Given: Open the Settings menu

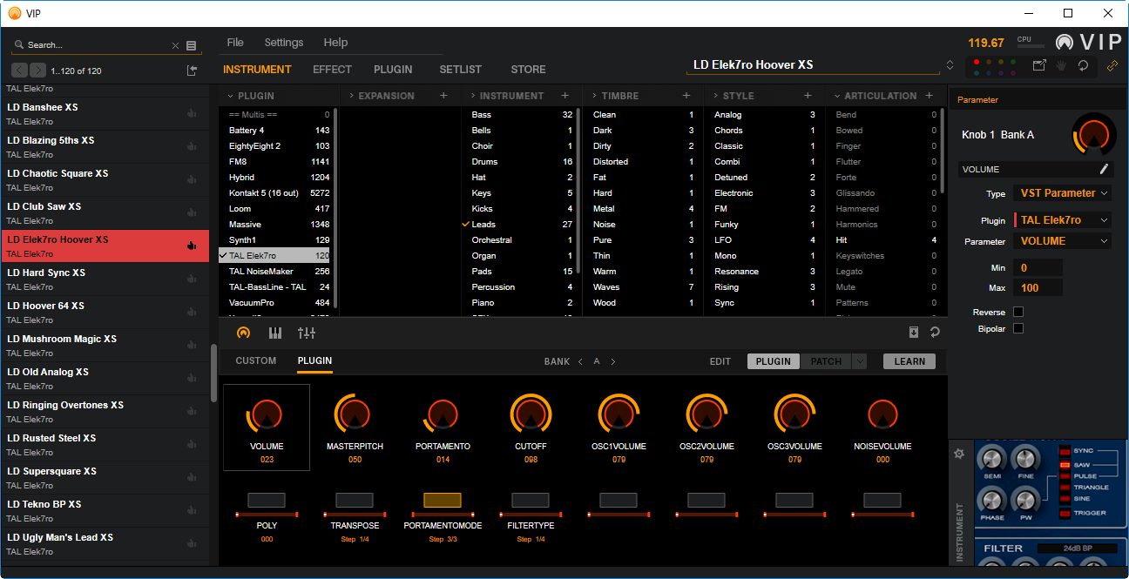Looking at the screenshot, I should point(284,42).
